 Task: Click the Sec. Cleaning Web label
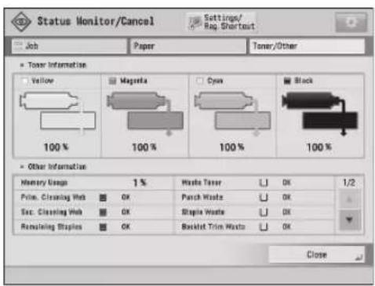click(52, 212)
